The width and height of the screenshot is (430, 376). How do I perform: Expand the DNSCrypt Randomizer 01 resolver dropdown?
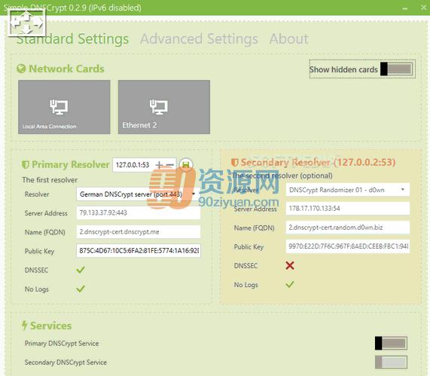[x=348, y=190]
